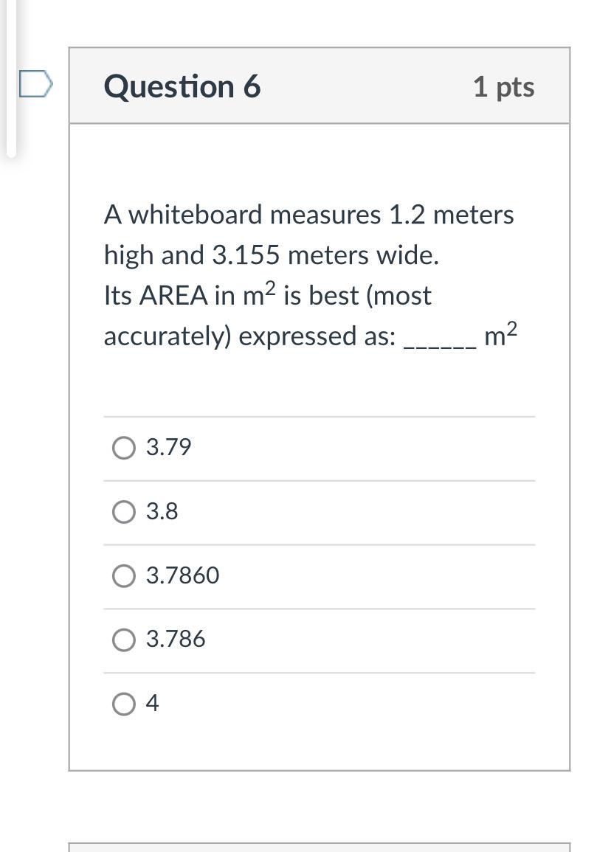Click the 3.79 answer label text
This screenshot has width=611, height=852.
pyautogui.click(x=168, y=447)
